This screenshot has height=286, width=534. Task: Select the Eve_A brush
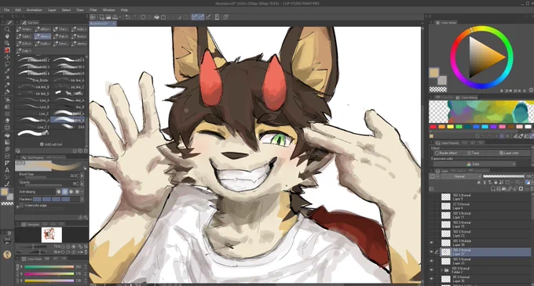33,120
